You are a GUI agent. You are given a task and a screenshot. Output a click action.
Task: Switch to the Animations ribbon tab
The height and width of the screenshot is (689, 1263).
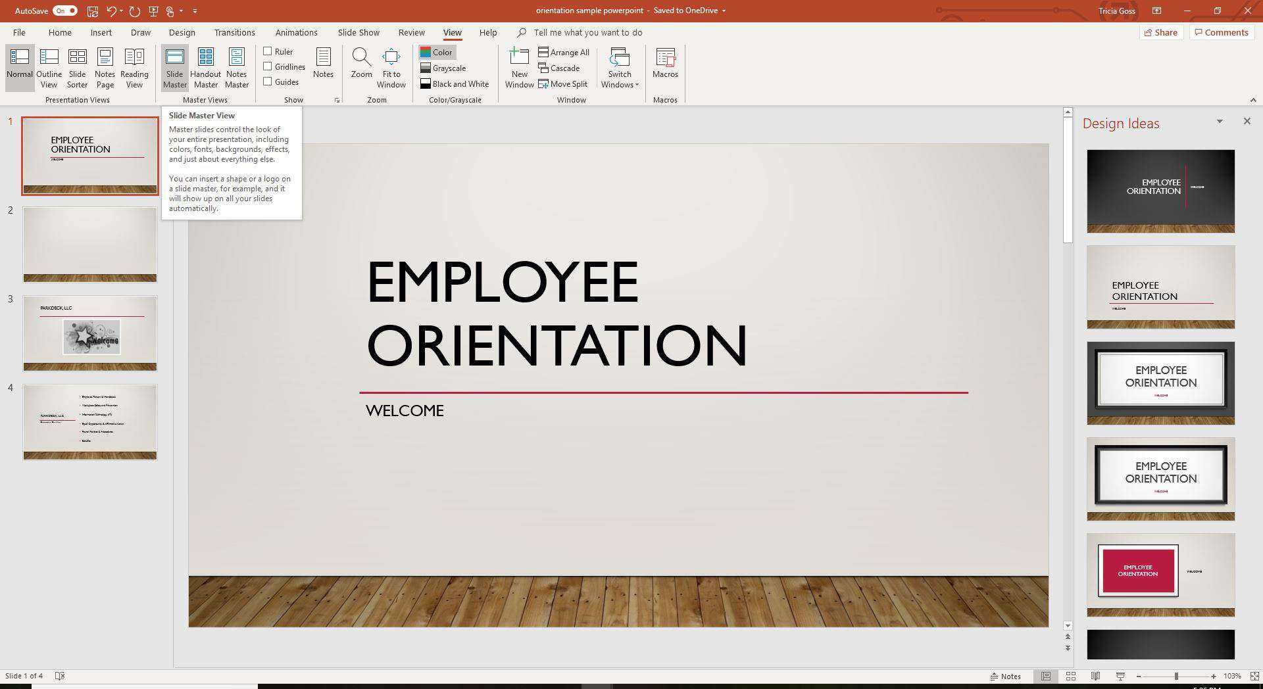click(x=296, y=32)
